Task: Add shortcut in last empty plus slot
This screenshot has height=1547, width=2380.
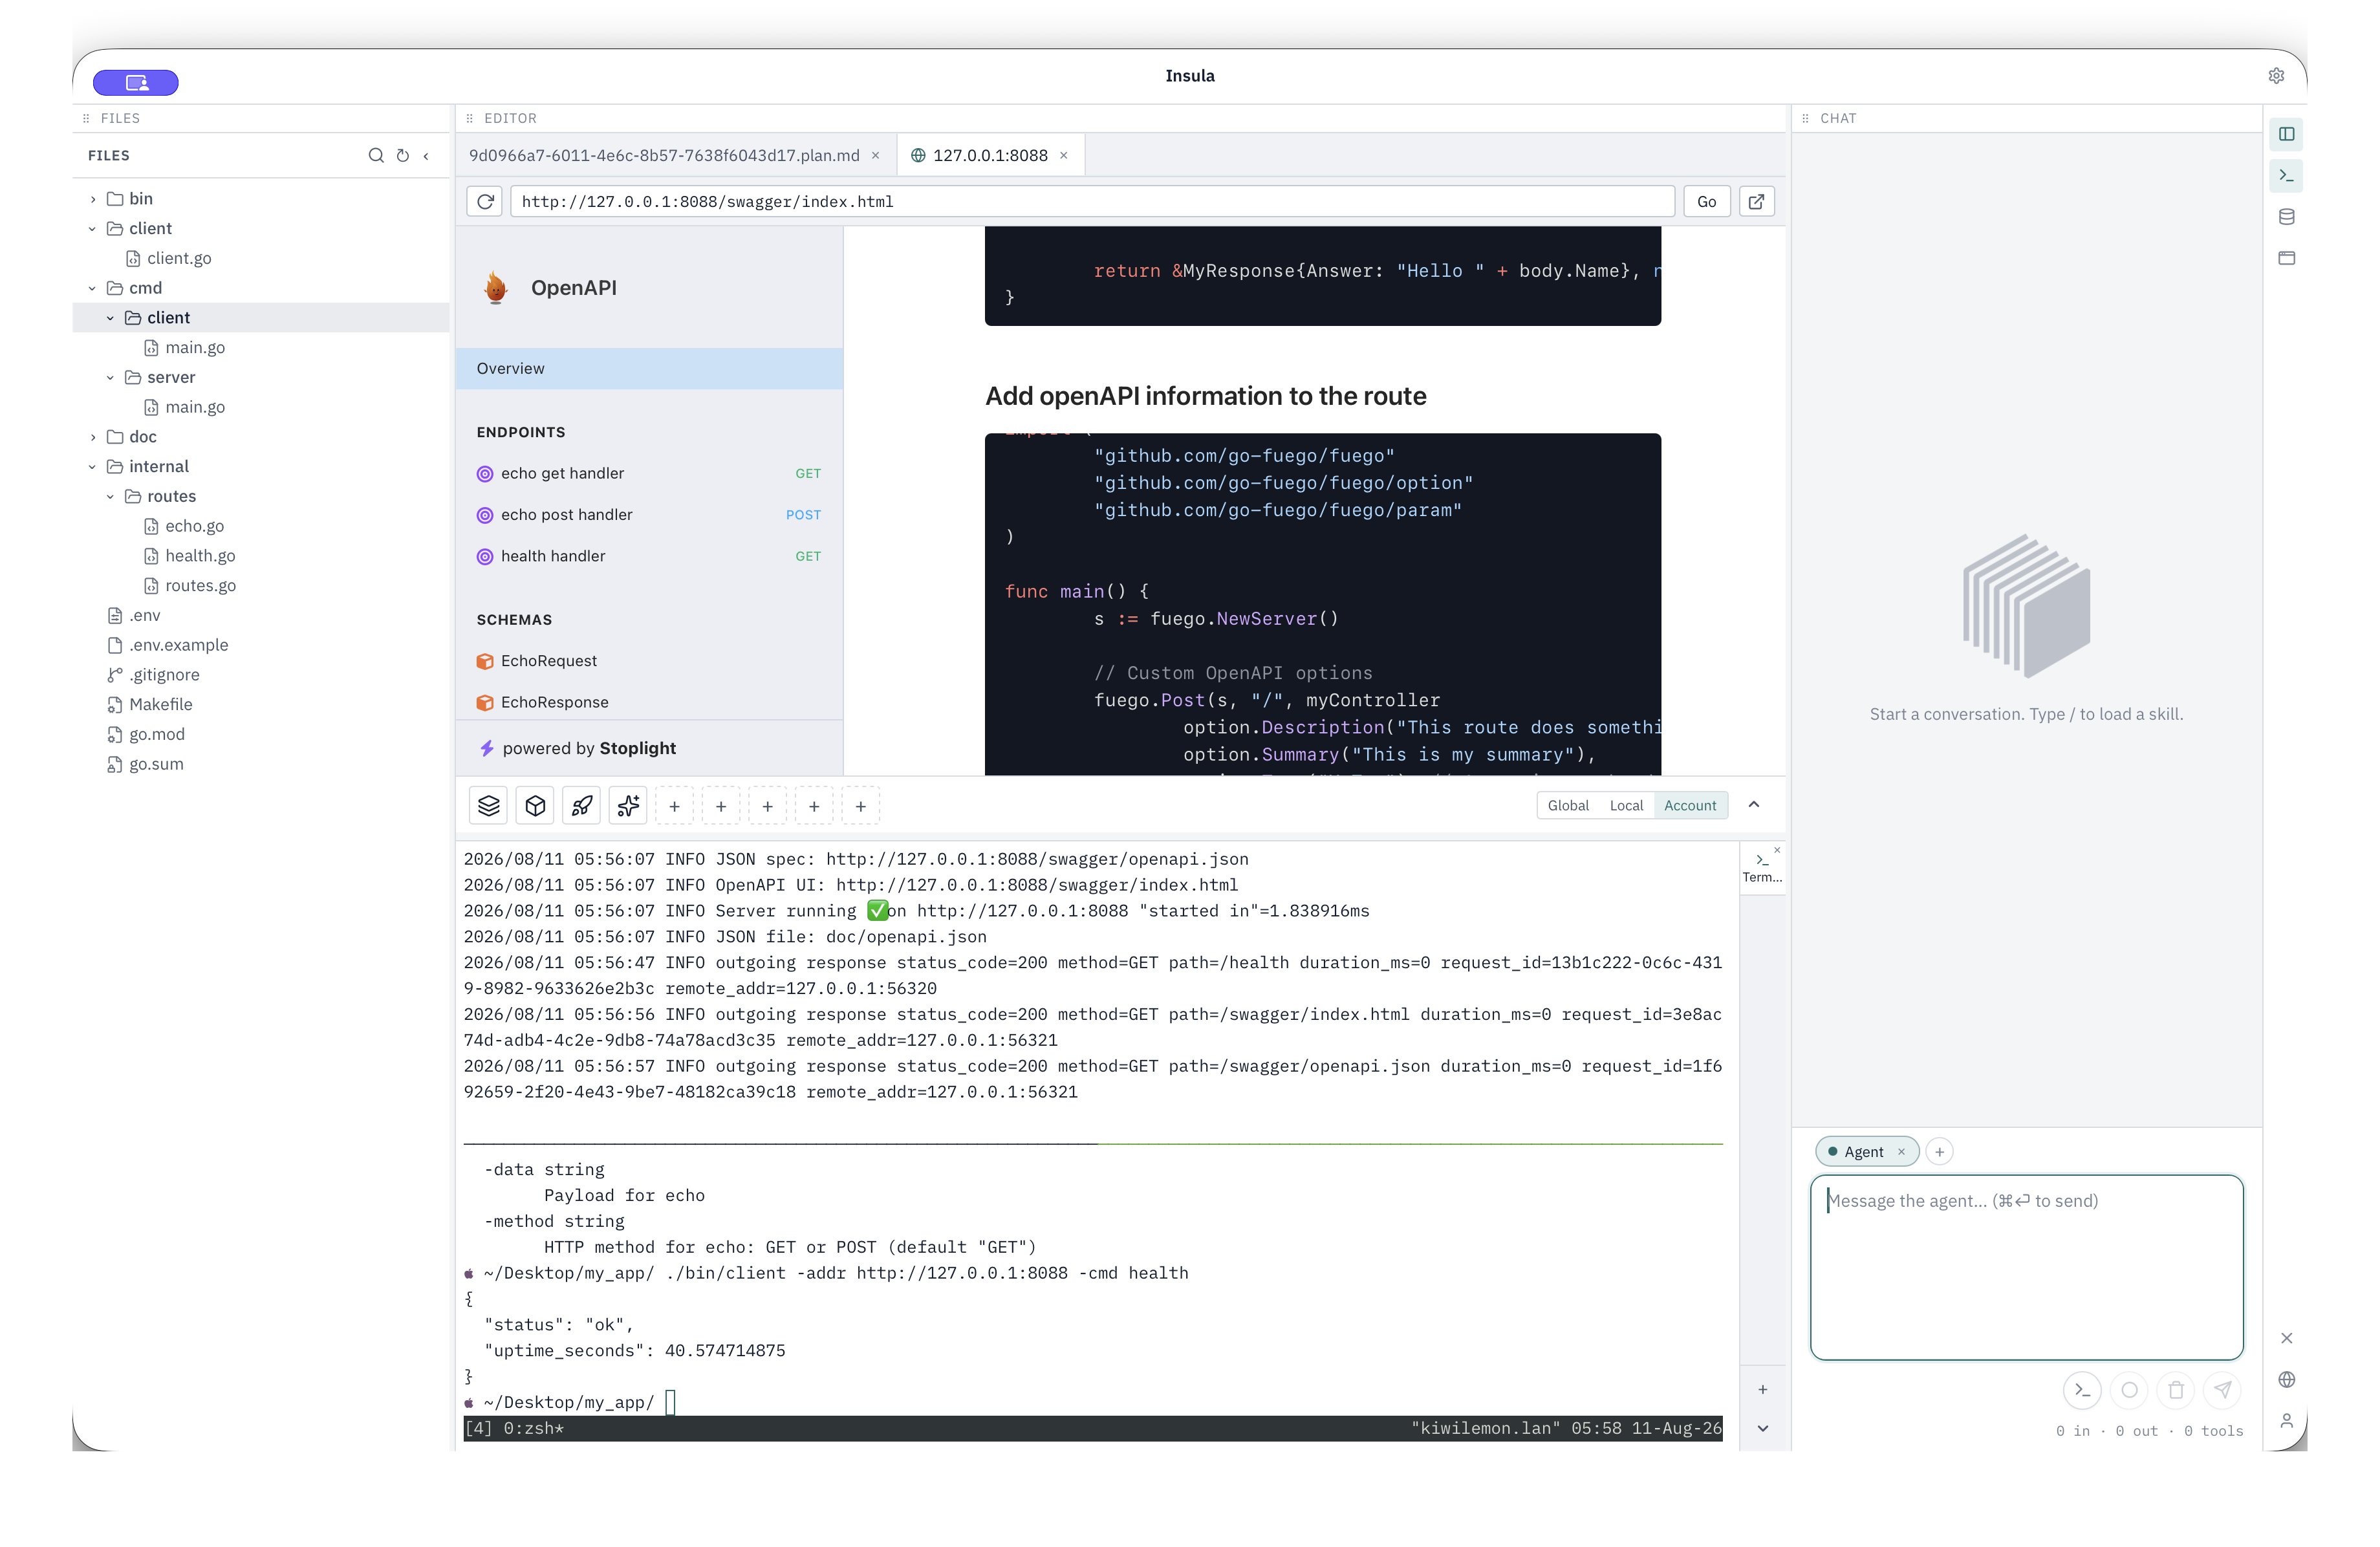Action: pyautogui.click(x=860, y=806)
